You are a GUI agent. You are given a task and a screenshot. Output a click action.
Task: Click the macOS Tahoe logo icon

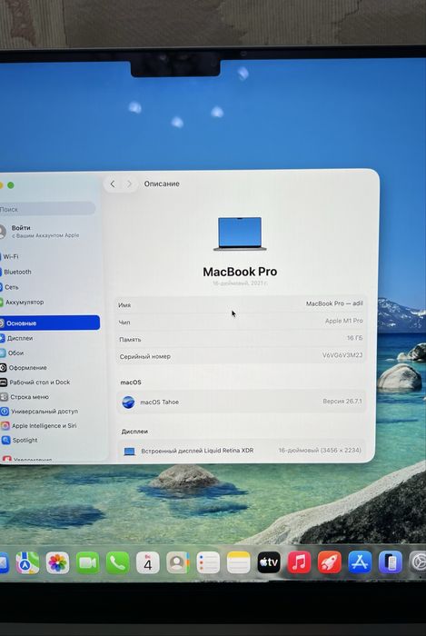coord(128,402)
